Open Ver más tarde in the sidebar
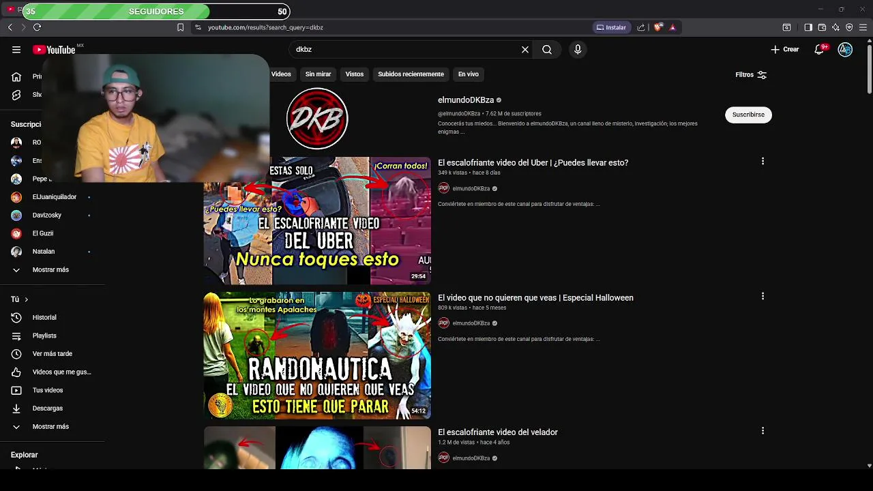This screenshot has height=491, width=873. (52, 354)
